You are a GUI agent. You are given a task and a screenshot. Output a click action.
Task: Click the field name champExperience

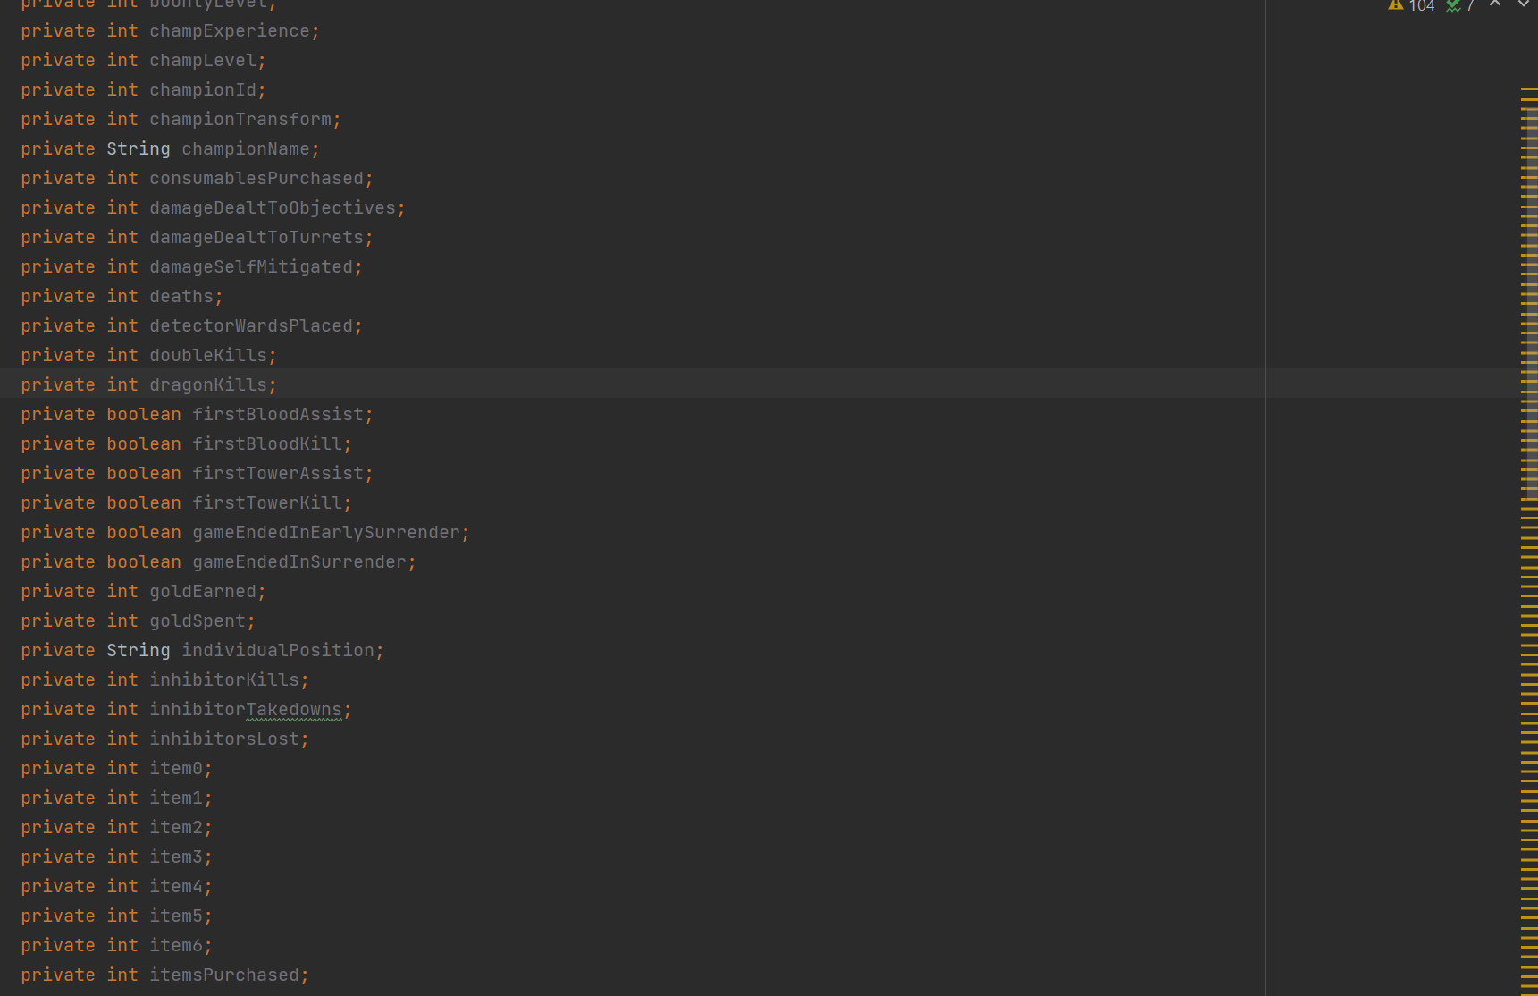click(230, 31)
